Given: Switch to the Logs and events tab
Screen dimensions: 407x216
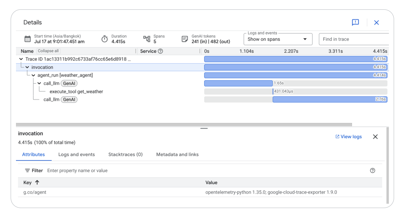Looking at the screenshot, I should (76, 154).
